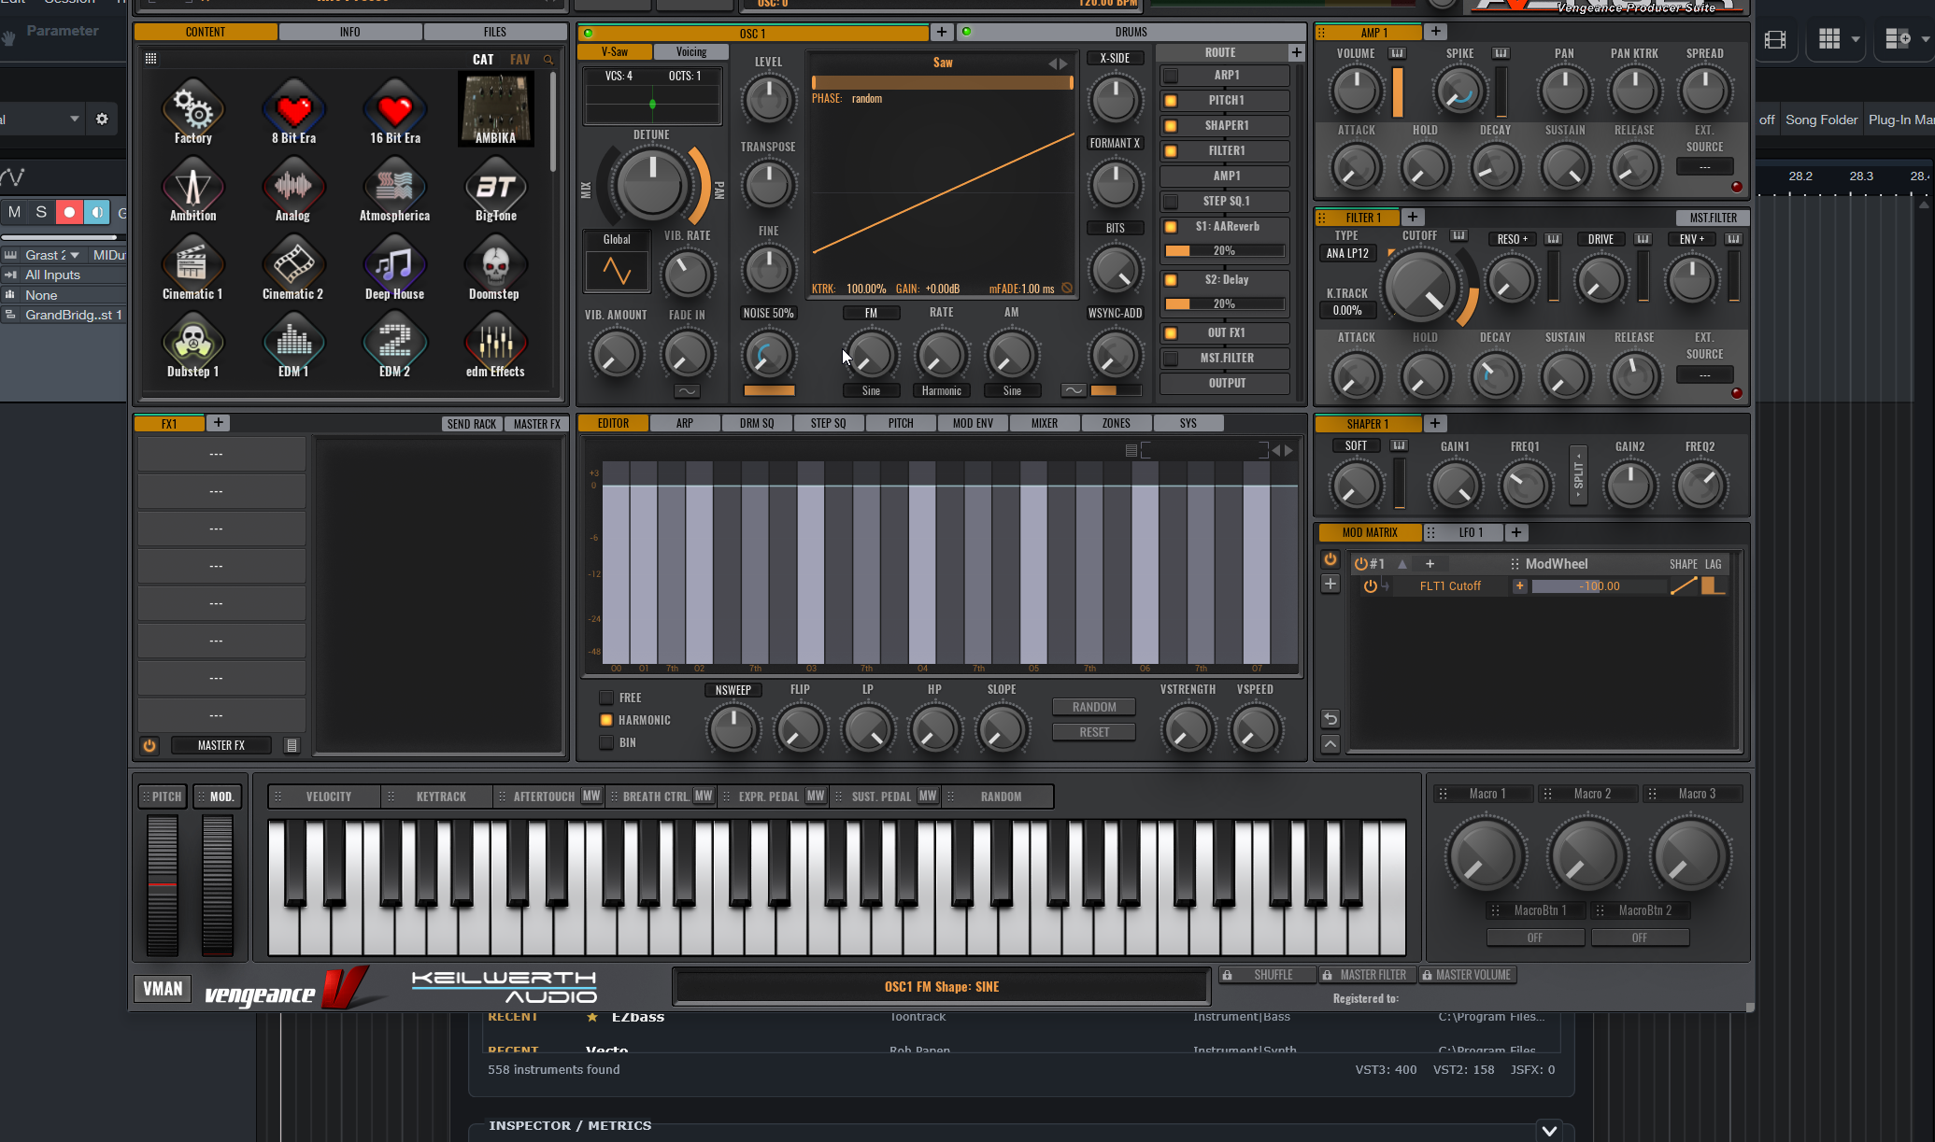The width and height of the screenshot is (1935, 1142).
Task: Toggle SHAPER1 routing checkbox
Action: (x=1171, y=126)
